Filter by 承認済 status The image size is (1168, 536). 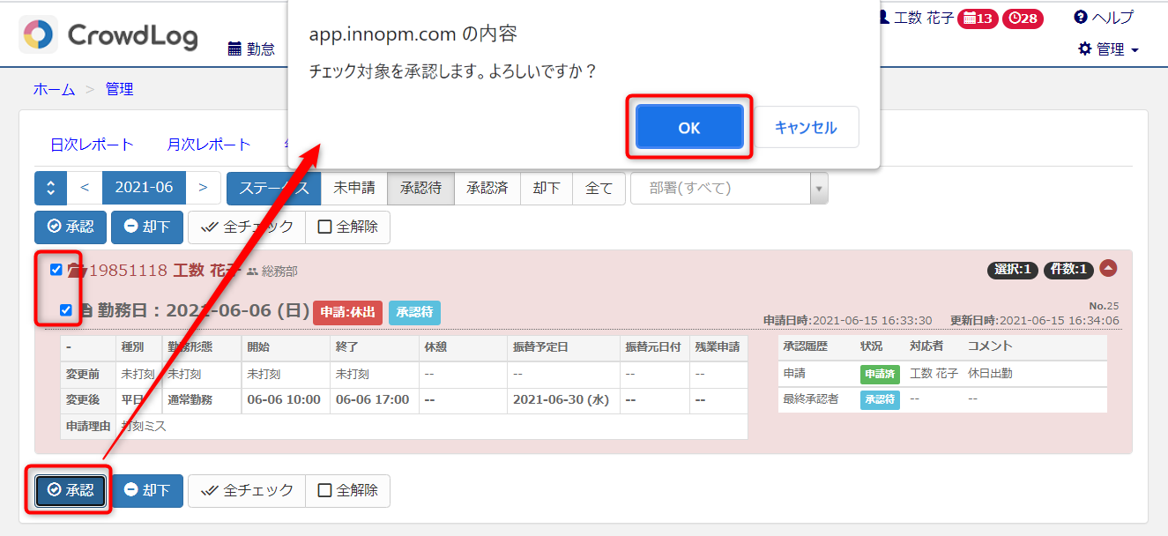click(x=487, y=188)
